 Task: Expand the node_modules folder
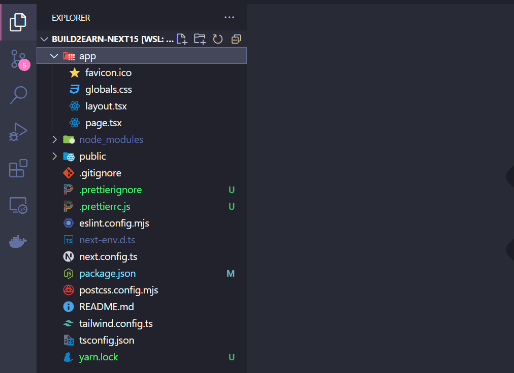point(54,139)
